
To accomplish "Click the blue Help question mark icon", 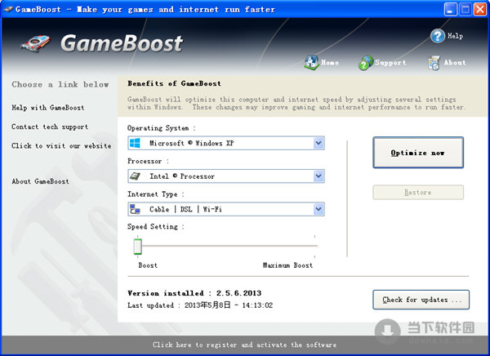I will (438, 36).
